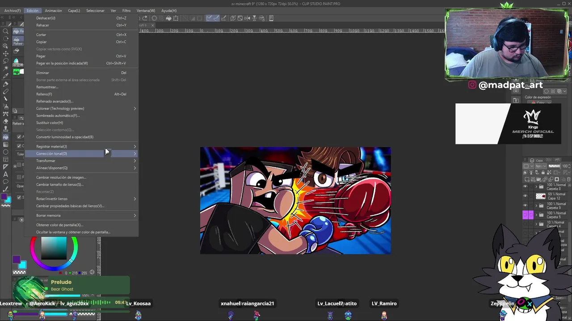The width and height of the screenshot is (572, 321).
Task: Expand the Carpeta 8 folder
Action: (536, 186)
